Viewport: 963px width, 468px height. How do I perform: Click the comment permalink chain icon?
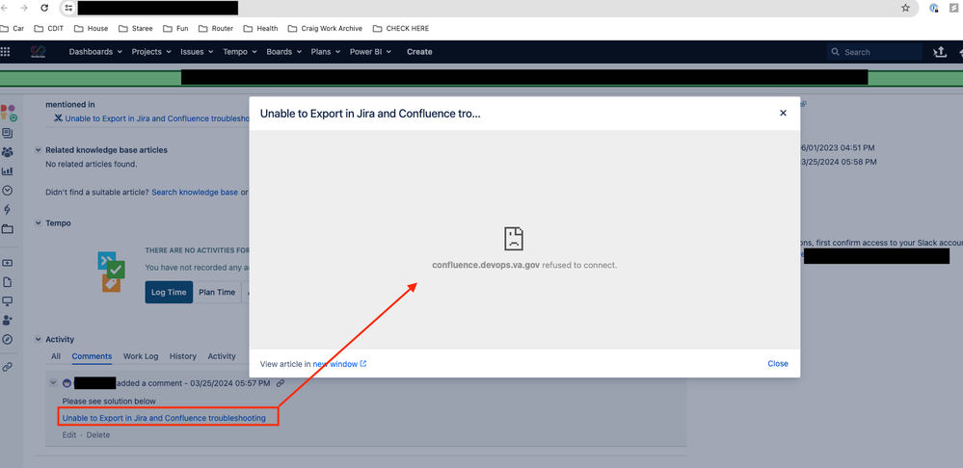tap(281, 383)
